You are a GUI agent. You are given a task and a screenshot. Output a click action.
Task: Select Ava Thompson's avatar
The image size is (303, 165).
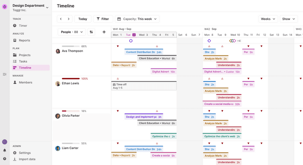coord(58,51)
